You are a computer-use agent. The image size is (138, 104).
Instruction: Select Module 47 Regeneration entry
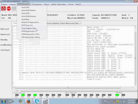coord(32,22)
